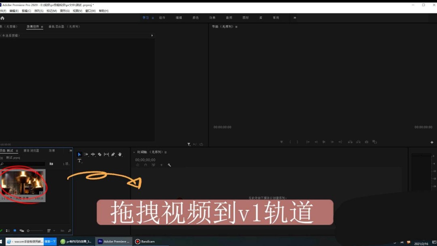
Task: Open the 编辑(E) menu
Action: 14,11
